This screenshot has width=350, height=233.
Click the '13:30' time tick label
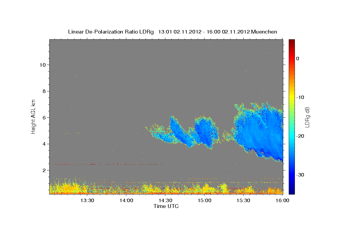pos(87,200)
